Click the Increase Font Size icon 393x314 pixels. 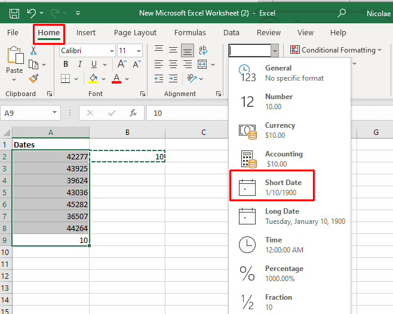tap(121, 64)
